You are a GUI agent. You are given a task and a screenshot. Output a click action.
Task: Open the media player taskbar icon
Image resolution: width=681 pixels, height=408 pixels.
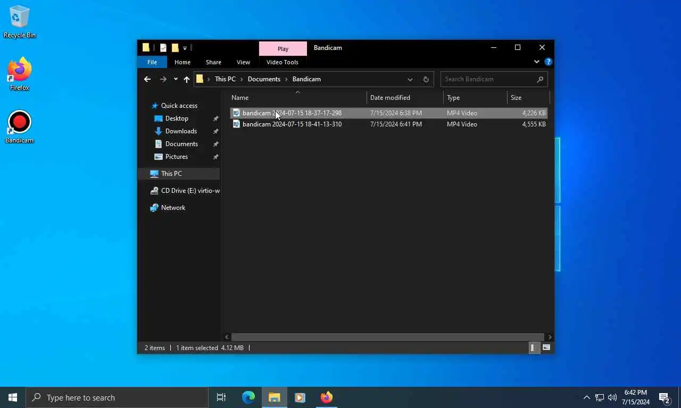[300, 397]
